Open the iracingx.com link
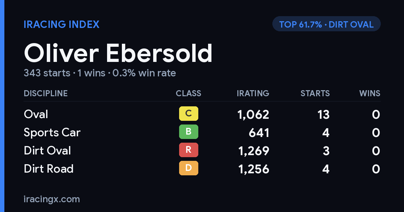 (x=52, y=199)
